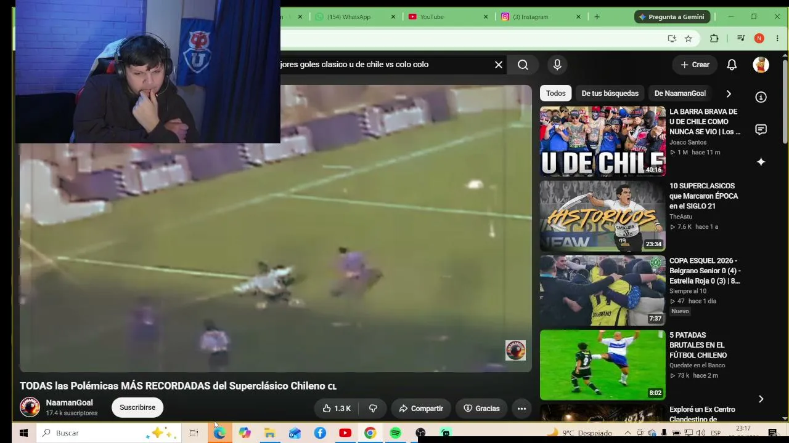Open the YouTube app icon in taskbar
This screenshot has height=443, width=789.
tap(345, 433)
